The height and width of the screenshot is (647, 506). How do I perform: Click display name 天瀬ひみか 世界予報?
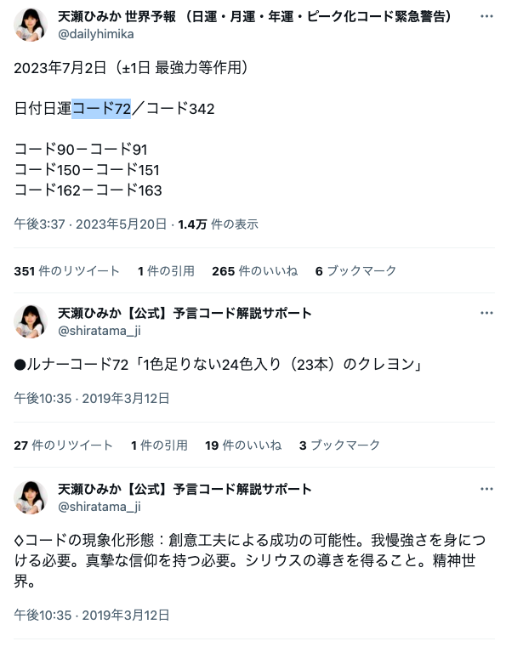[x=117, y=17]
